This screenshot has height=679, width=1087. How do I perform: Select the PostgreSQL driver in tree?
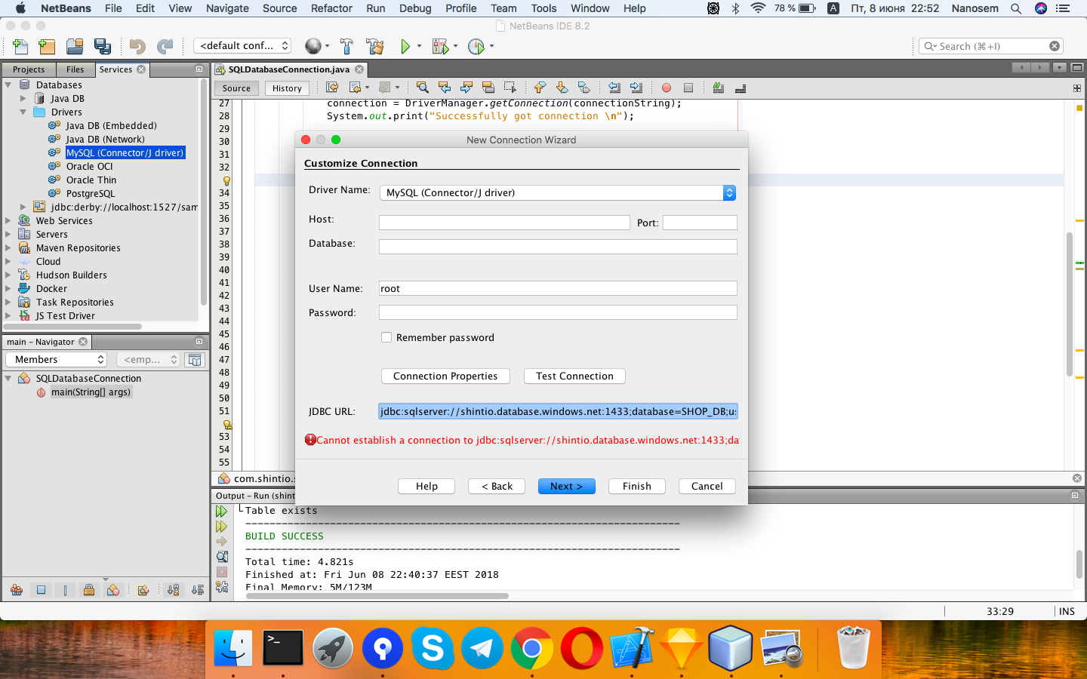tap(91, 193)
